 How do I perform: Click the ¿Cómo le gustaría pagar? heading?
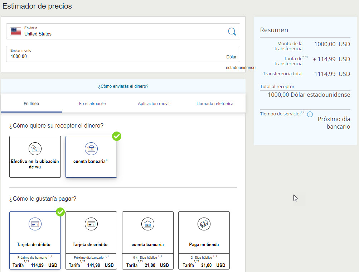(x=43, y=199)
